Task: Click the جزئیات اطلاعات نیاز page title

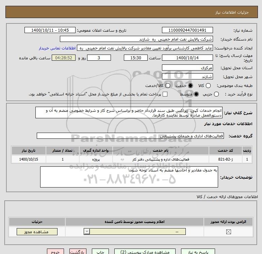Action: point(232,12)
